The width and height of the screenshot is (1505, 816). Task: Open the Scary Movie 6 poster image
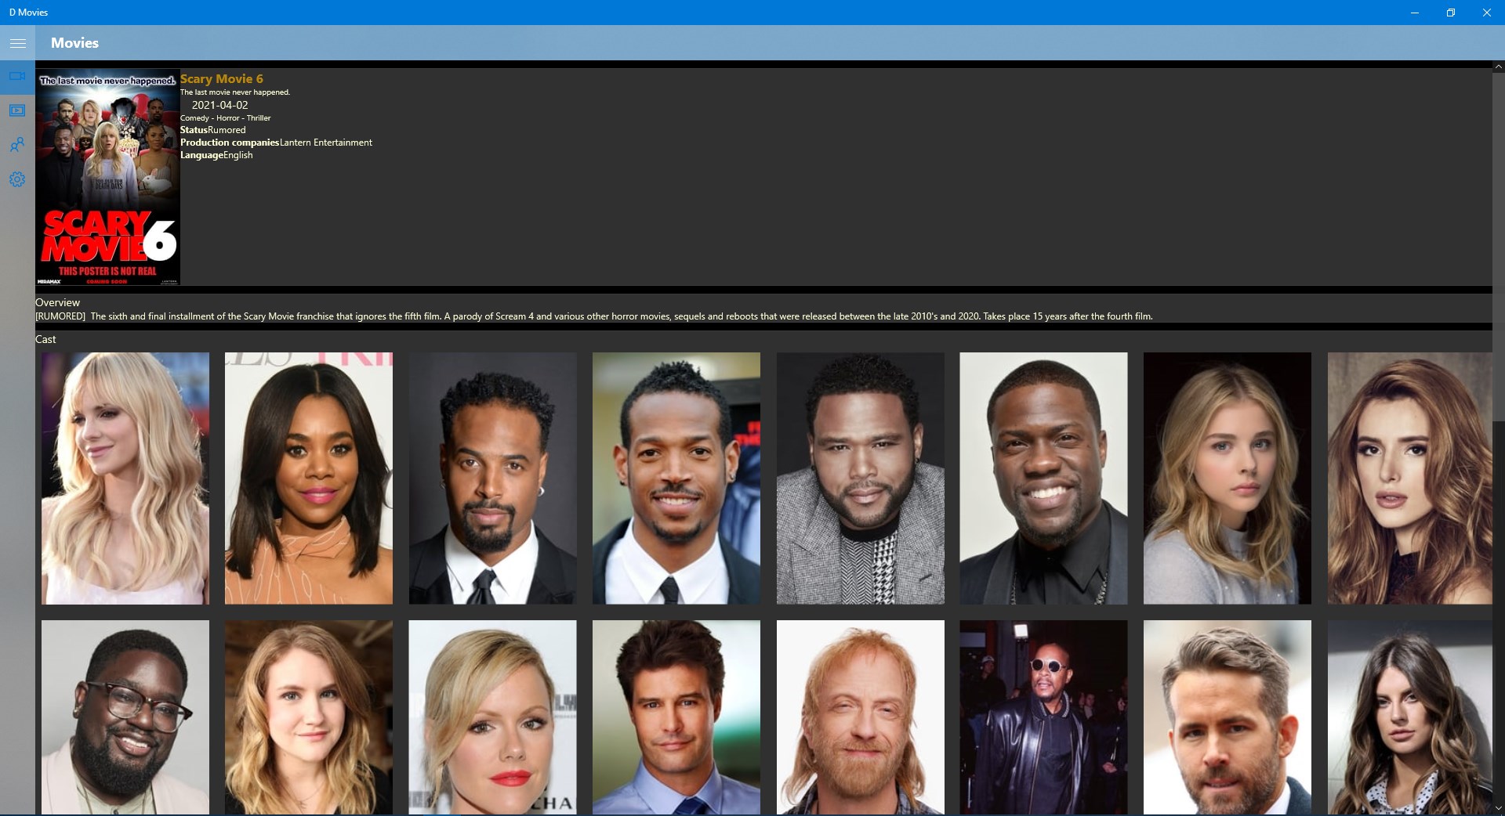107,178
